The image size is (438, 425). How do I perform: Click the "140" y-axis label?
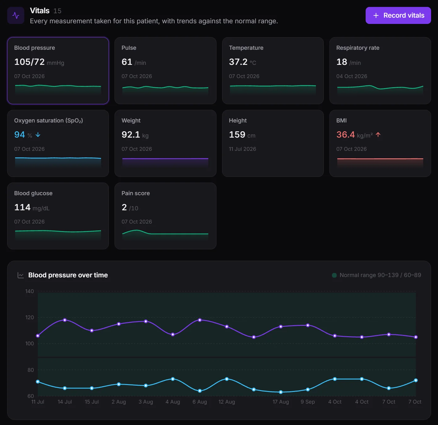[x=30, y=291]
